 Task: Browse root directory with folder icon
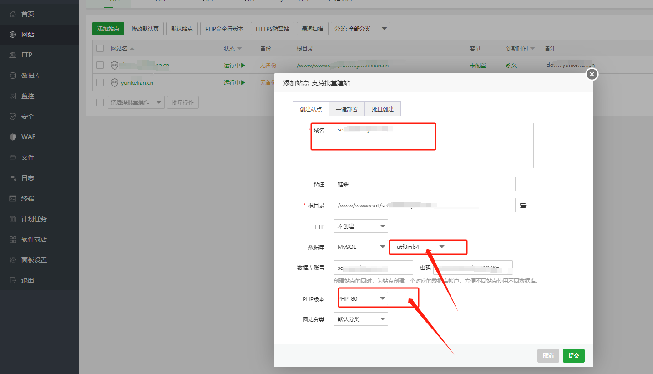pyautogui.click(x=523, y=206)
